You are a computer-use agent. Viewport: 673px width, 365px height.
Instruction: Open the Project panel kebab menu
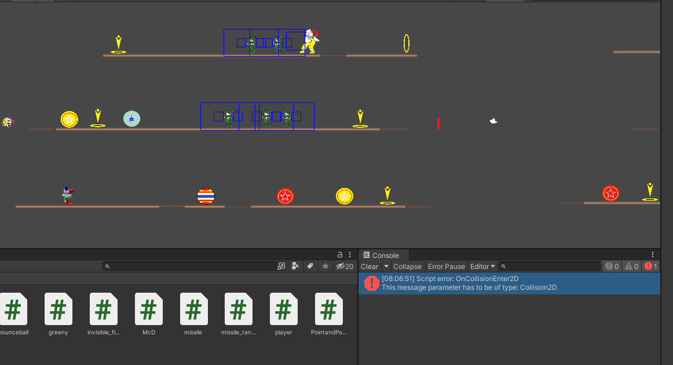pyautogui.click(x=350, y=255)
